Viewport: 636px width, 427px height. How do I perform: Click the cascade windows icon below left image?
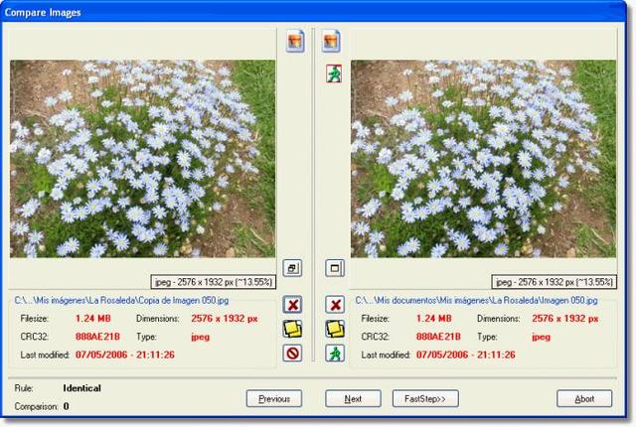[x=292, y=268]
